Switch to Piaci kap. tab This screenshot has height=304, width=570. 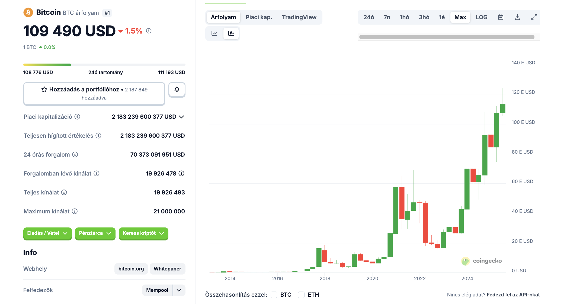(x=259, y=17)
